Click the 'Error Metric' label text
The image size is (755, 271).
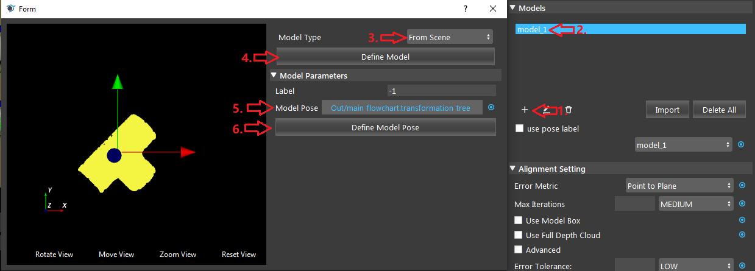tap(536, 186)
